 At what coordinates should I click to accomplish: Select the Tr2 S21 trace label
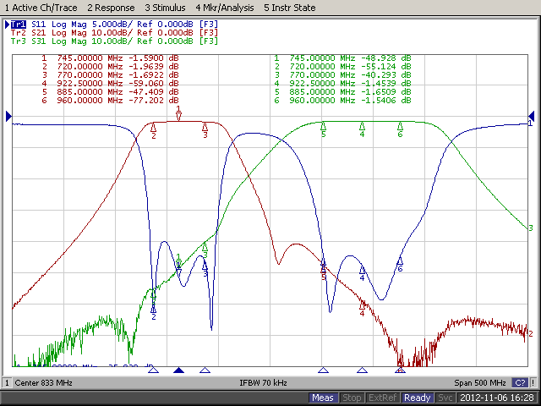(115, 33)
